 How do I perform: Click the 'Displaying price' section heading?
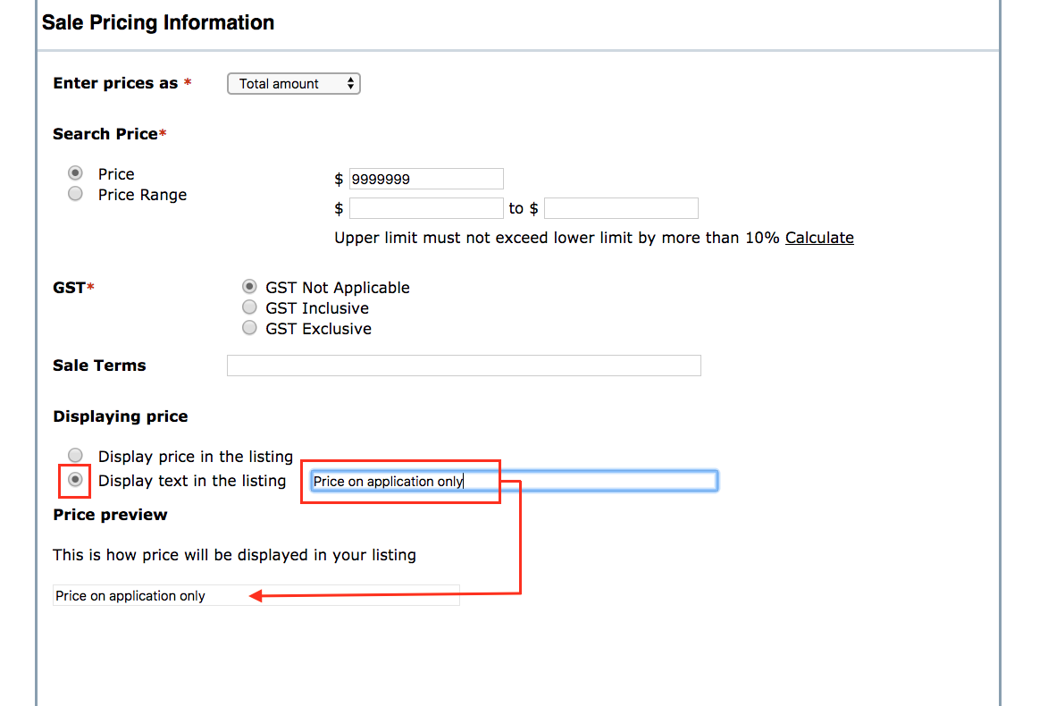121,416
